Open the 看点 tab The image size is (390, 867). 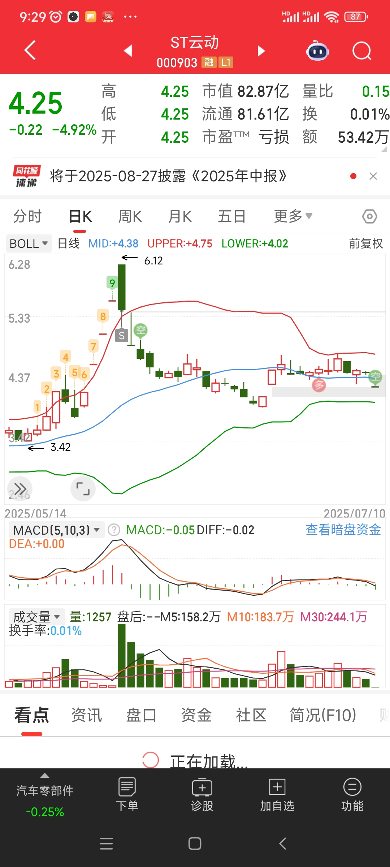32,715
